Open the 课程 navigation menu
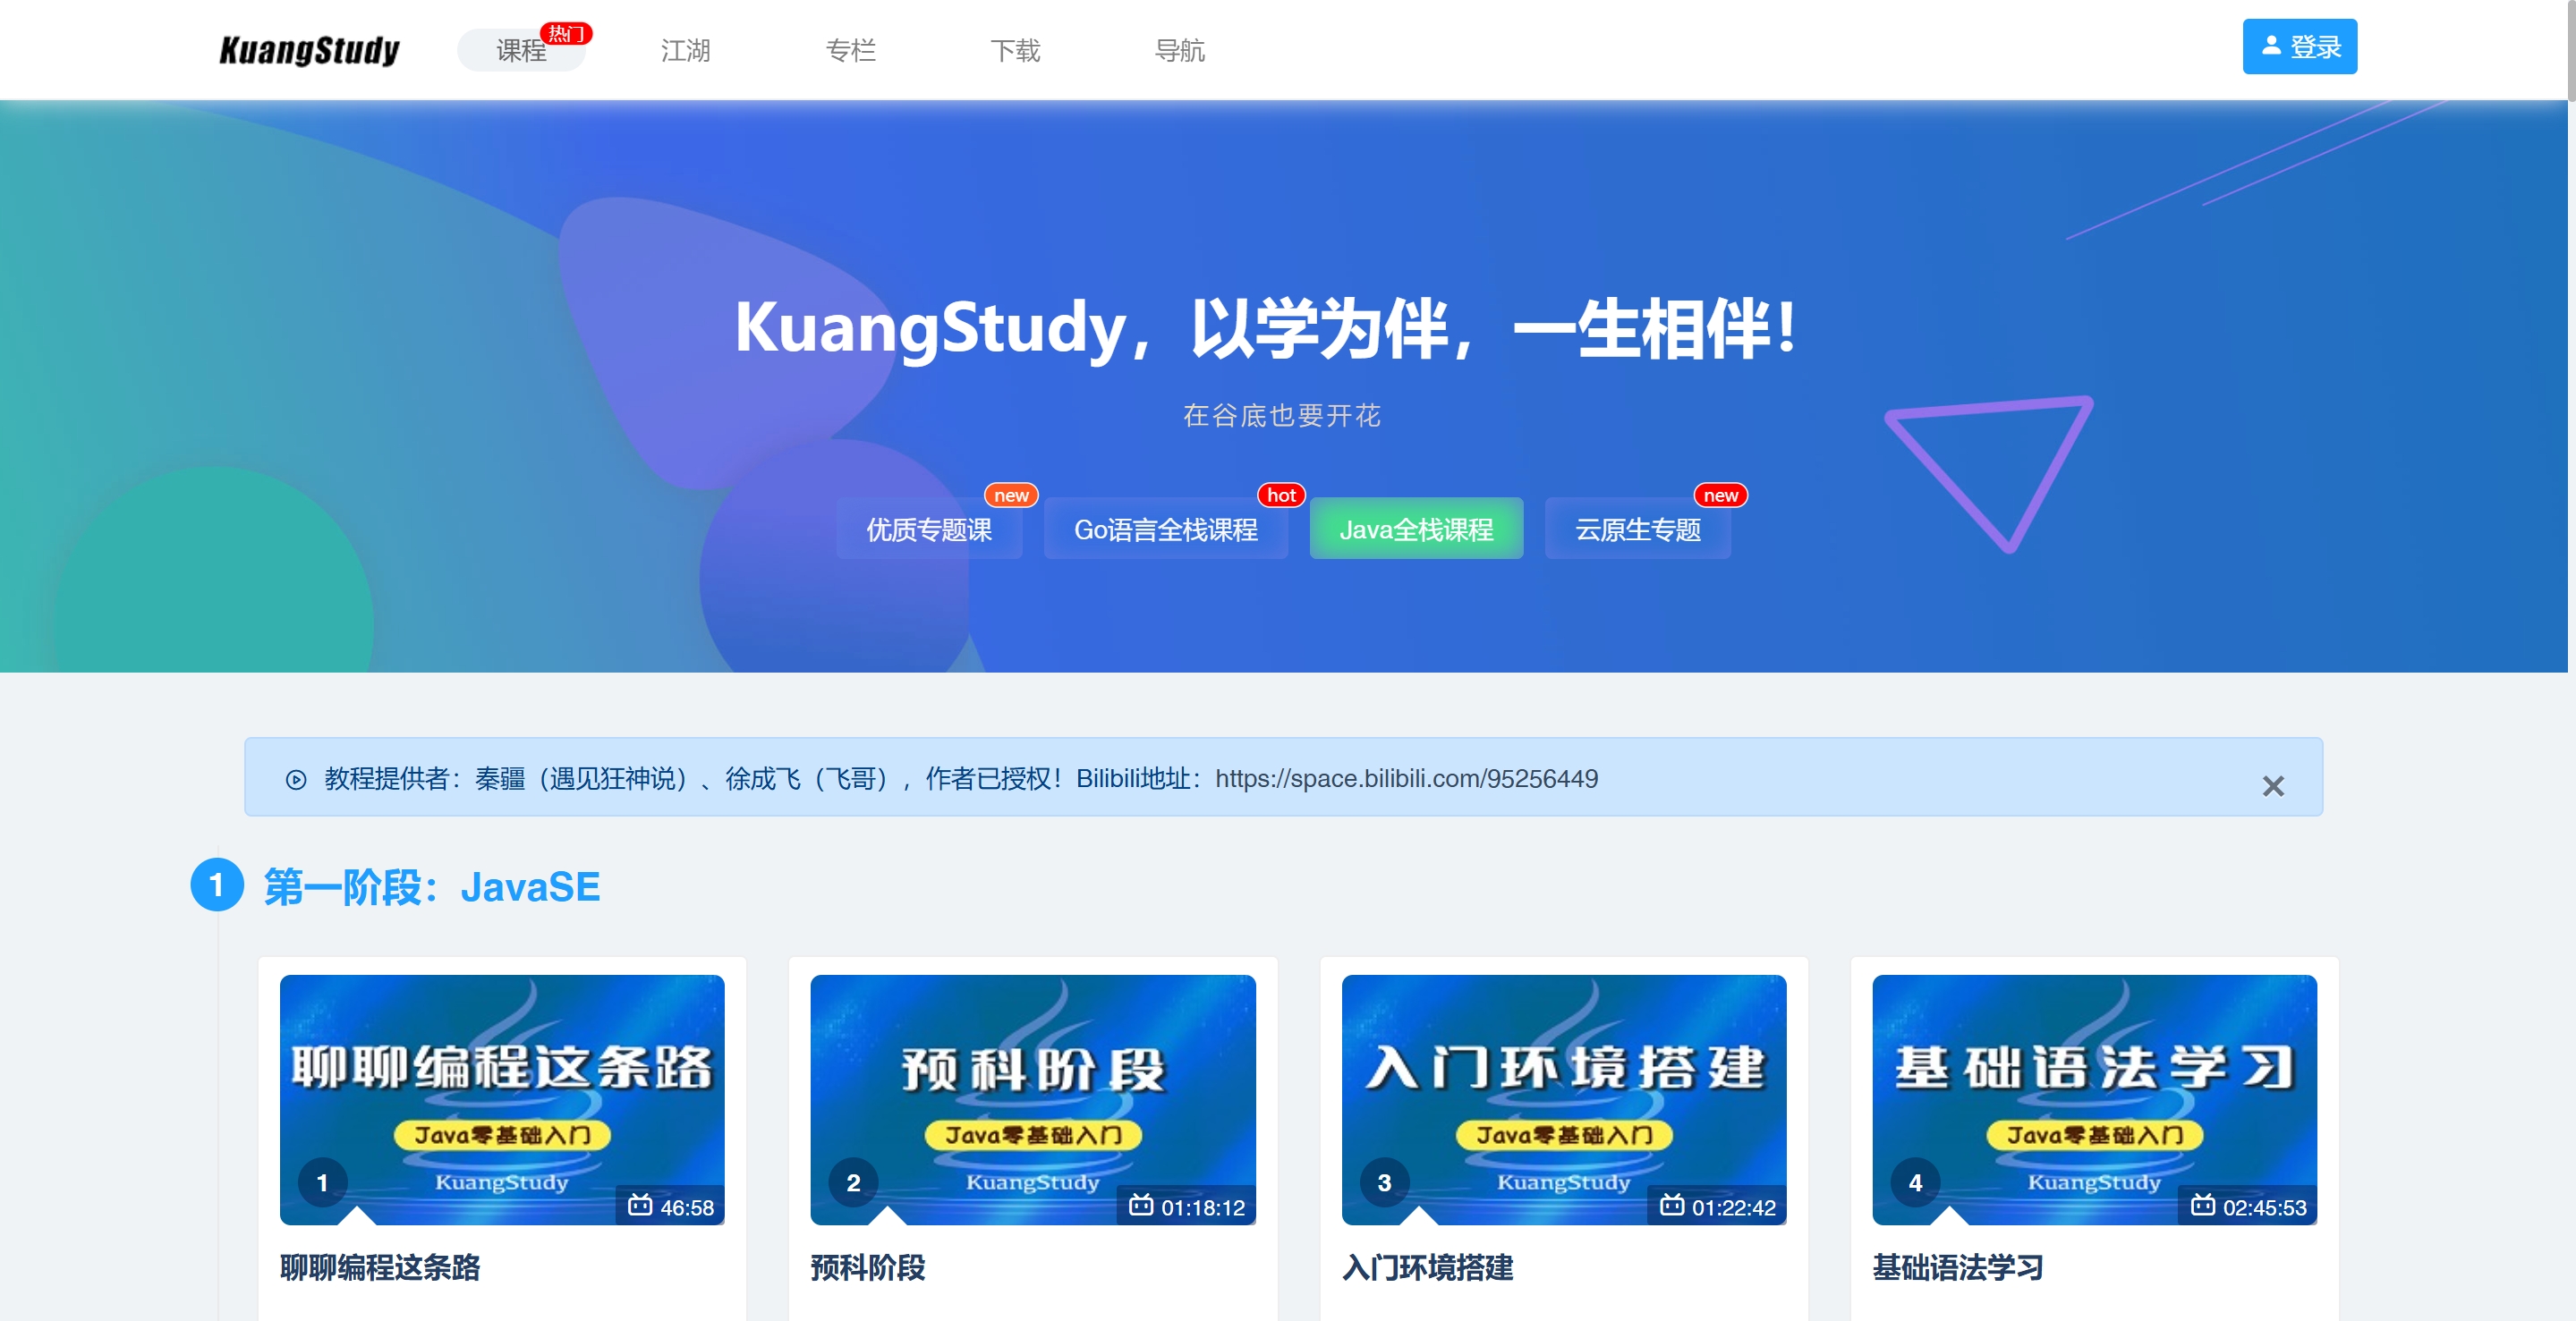Viewport: 2576px width, 1321px height. click(x=521, y=51)
